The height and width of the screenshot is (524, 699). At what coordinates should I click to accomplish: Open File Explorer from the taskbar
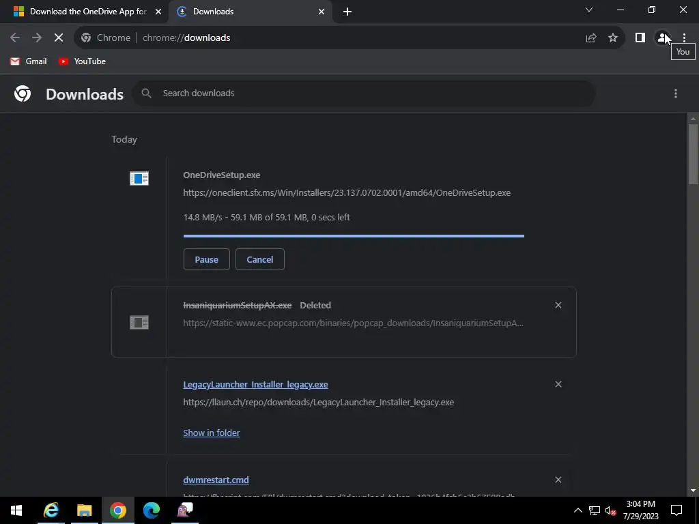pos(84,510)
